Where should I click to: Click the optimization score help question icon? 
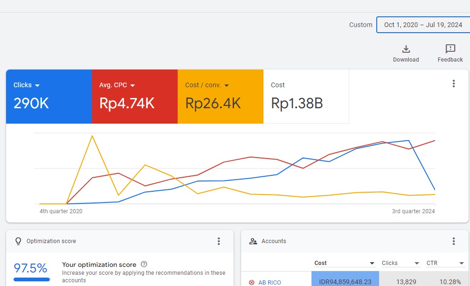coord(144,264)
